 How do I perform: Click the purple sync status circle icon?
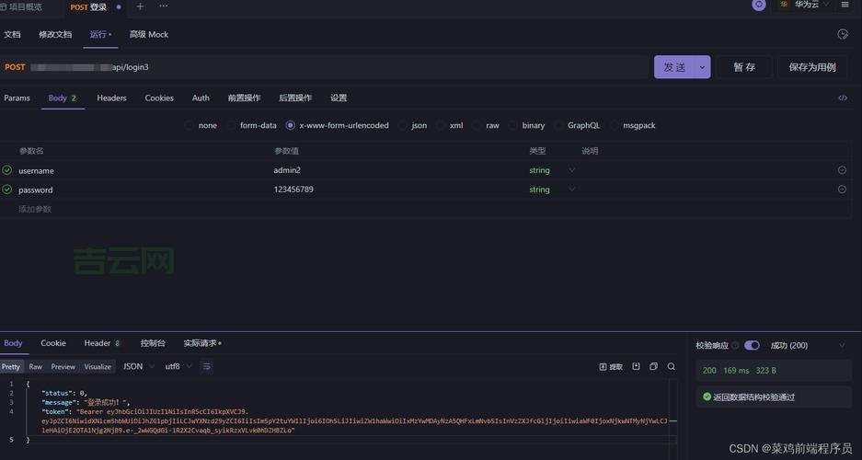click(759, 5)
